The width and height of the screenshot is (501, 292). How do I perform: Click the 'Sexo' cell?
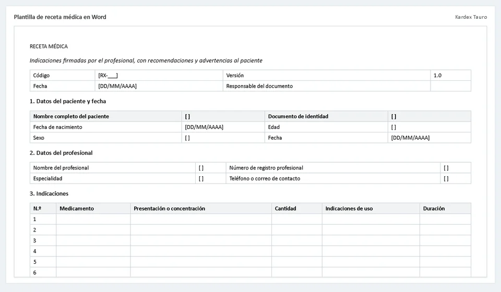tap(106, 138)
